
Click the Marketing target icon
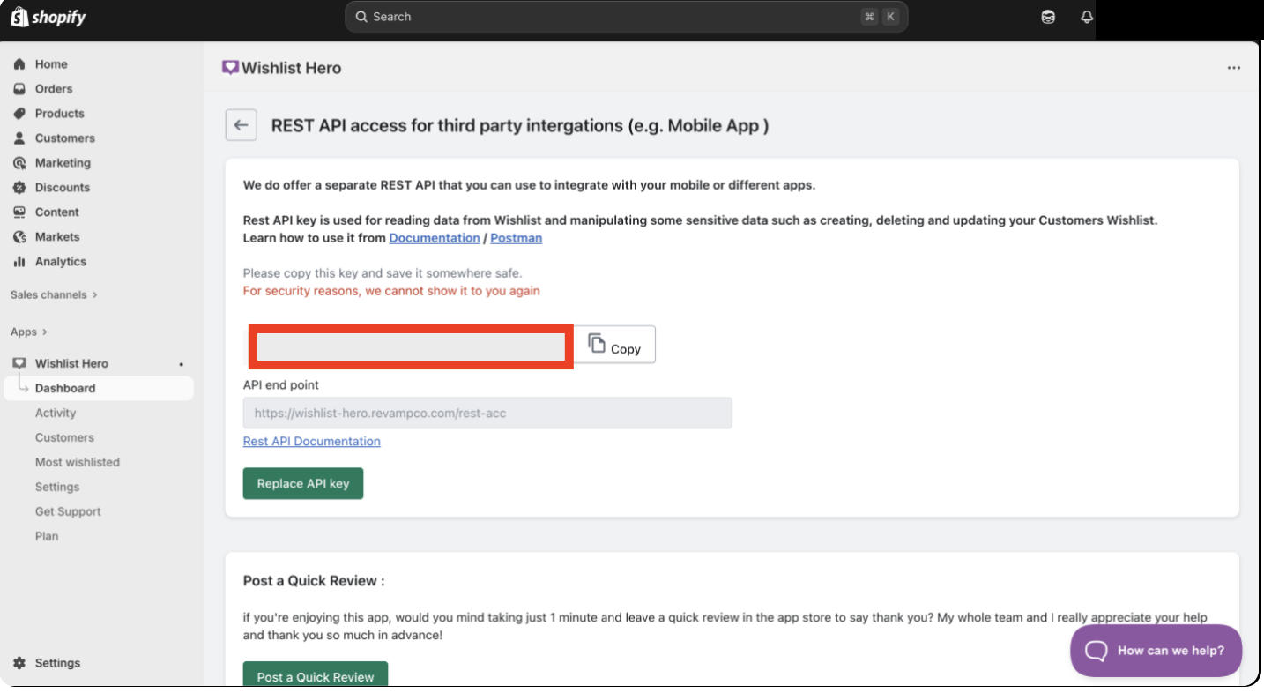[x=19, y=163]
